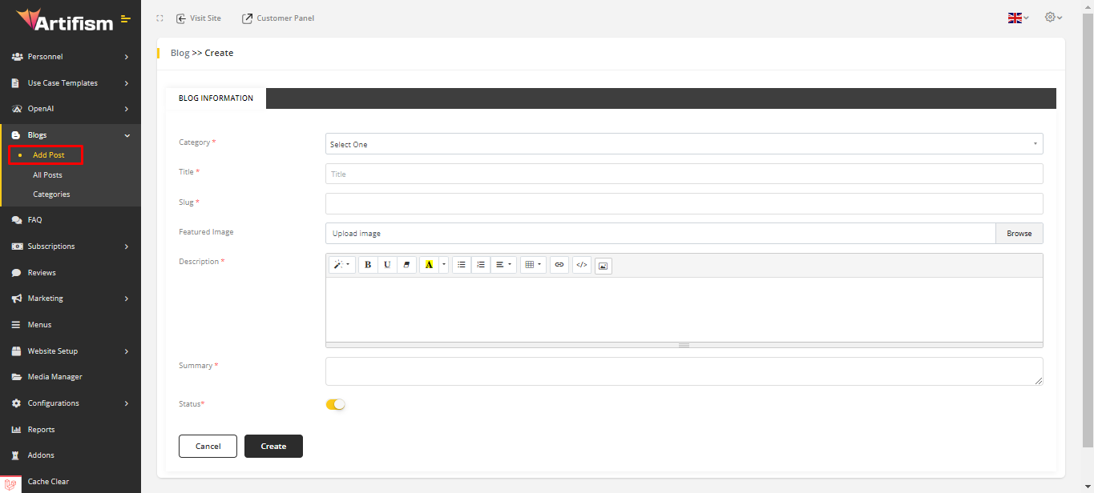
Task: Insert an unordered bullet list
Action: point(462,265)
